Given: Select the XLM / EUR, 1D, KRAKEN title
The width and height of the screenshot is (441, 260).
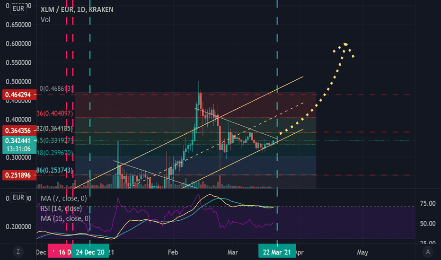Looking at the screenshot, I should [77, 9].
